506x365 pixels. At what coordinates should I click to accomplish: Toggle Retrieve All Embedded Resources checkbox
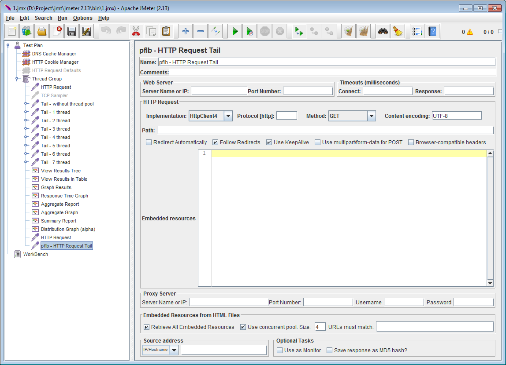coord(146,327)
